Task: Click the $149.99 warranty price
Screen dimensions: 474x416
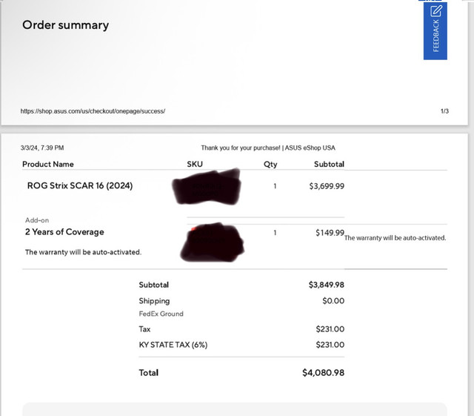Action: click(330, 233)
